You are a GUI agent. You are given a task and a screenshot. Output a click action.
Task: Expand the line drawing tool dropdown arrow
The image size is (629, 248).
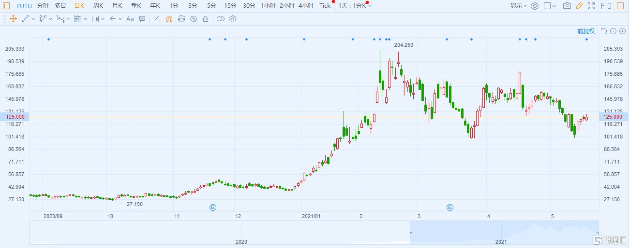34,19
